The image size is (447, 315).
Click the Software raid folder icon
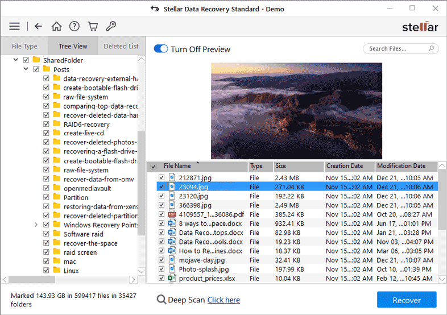point(57,234)
